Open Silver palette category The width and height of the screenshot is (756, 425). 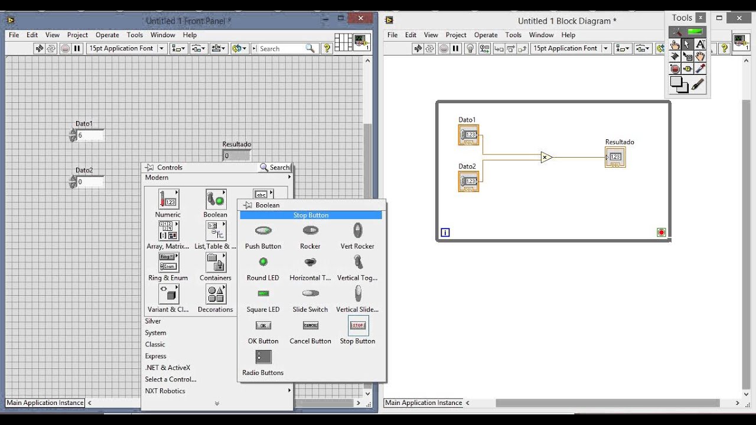point(153,321)
